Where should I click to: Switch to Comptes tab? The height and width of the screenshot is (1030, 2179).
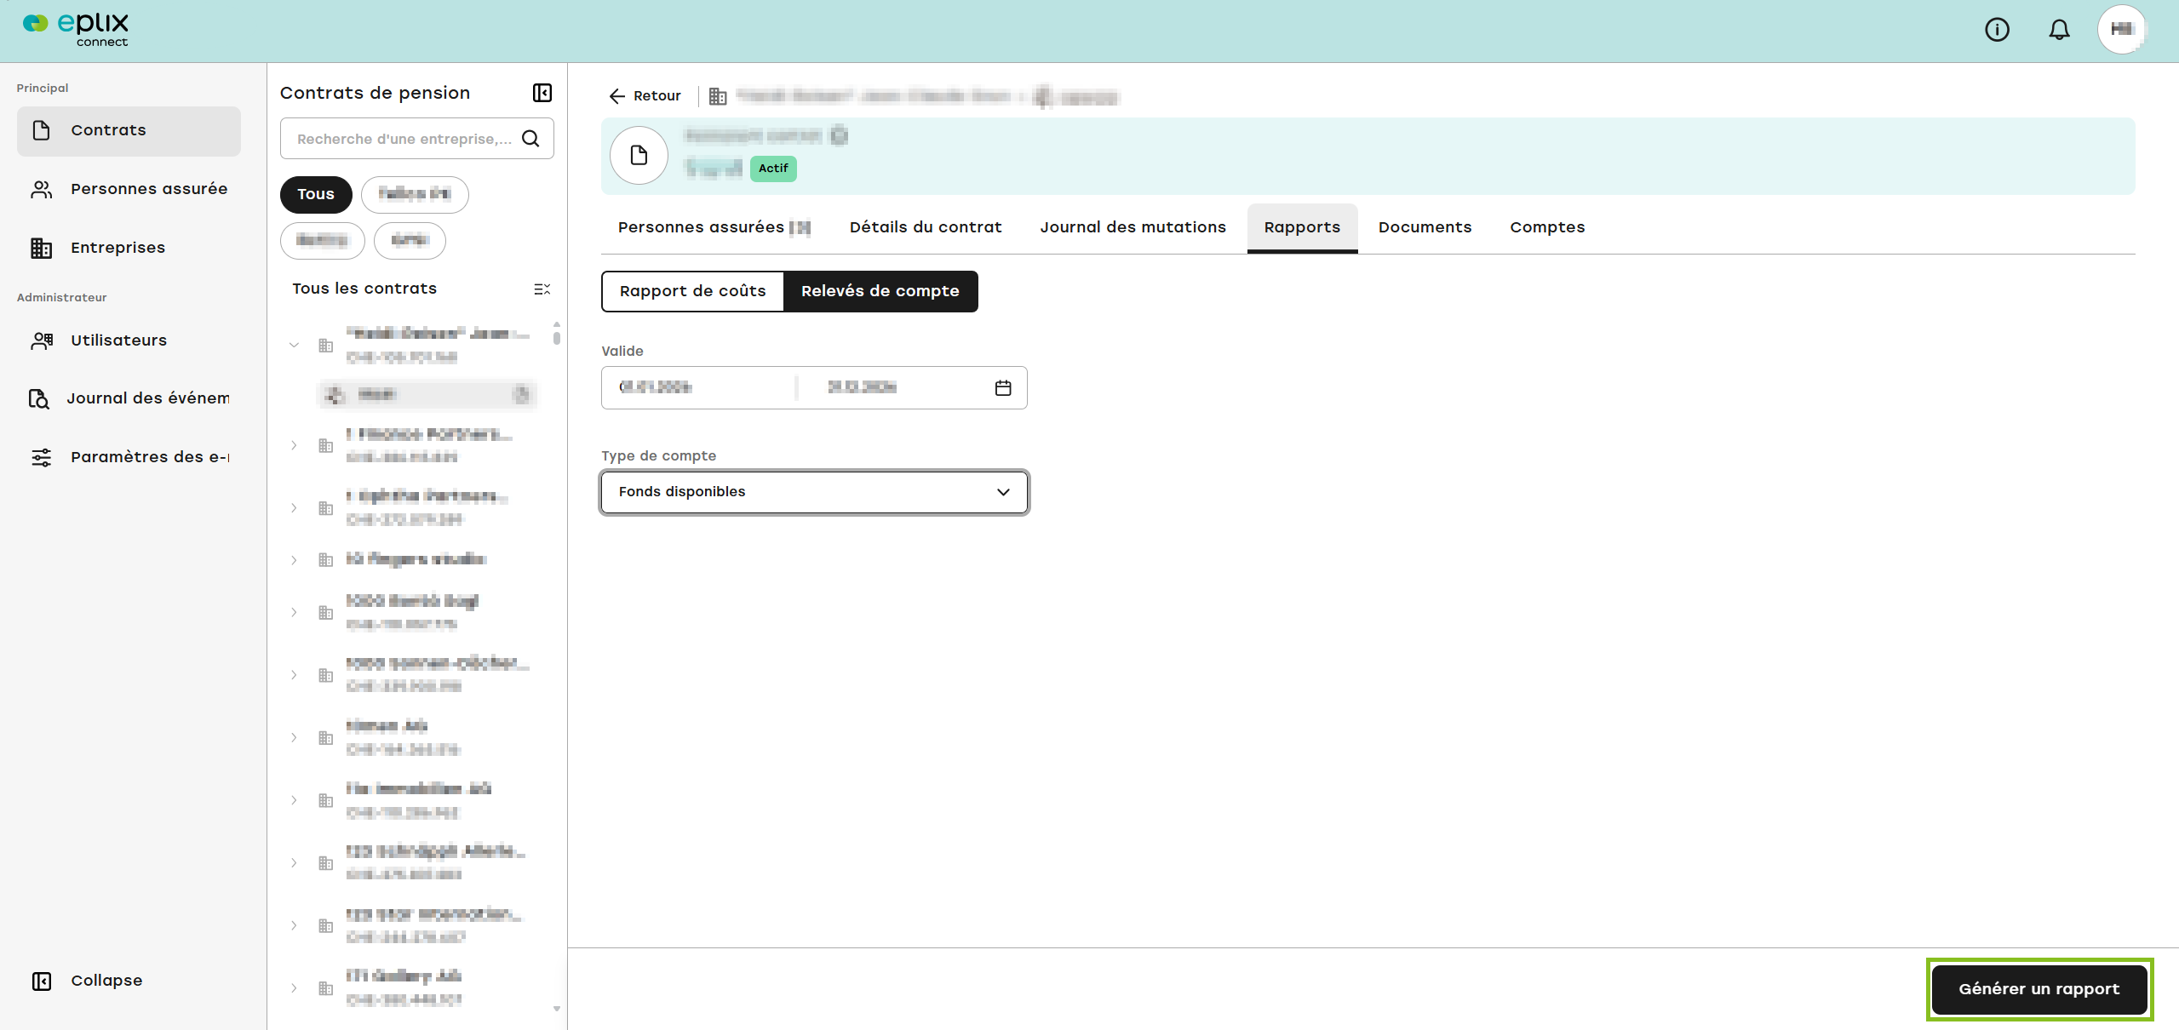pos(1547,227)
